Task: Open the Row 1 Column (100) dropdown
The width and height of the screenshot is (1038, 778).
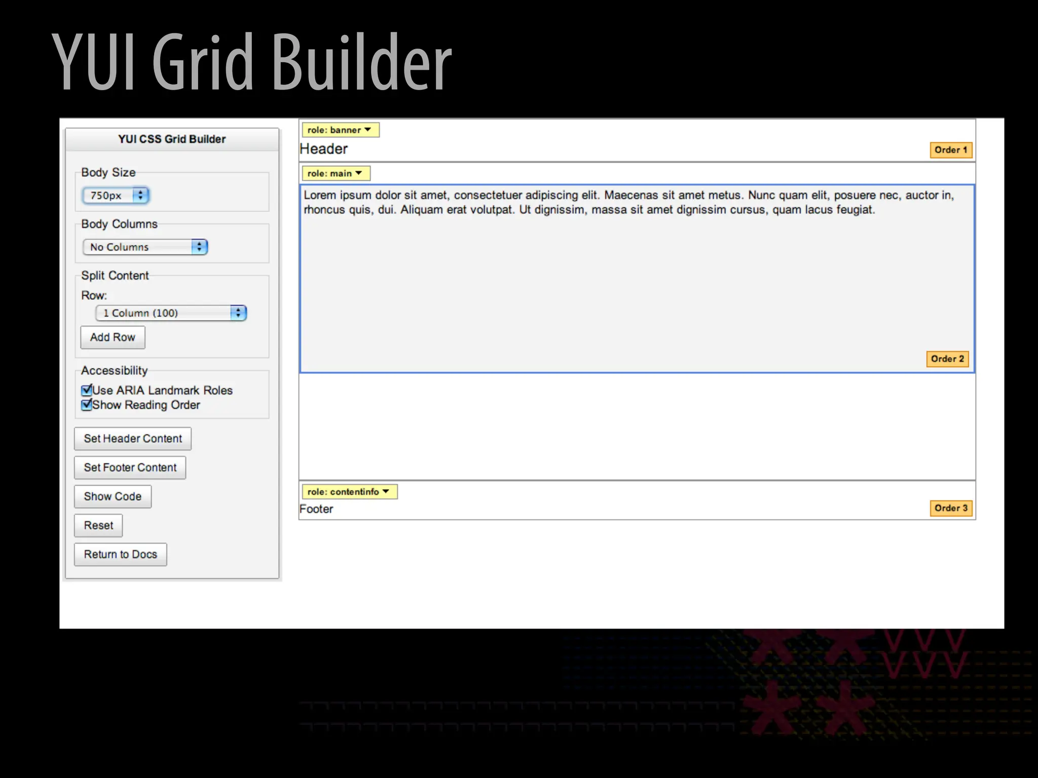Action: click(171, 313)
